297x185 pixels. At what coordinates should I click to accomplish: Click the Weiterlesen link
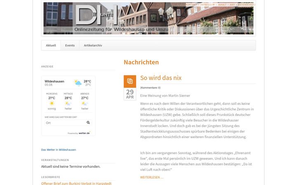point(152,177)
